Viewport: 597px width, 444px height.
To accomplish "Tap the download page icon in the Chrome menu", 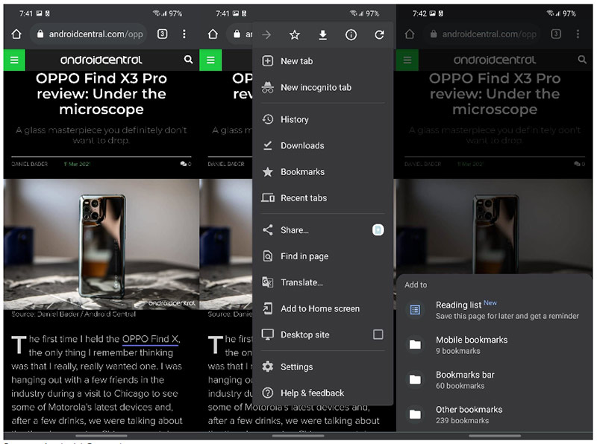I will (322, 35).
